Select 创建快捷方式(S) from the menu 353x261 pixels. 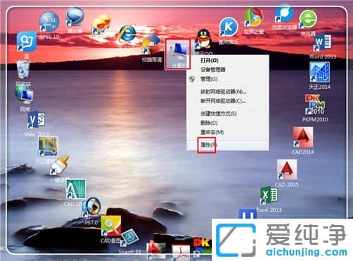219,114
